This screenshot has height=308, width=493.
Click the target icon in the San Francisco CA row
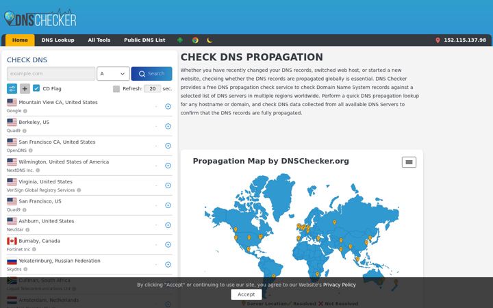click(x=168, y=146)
